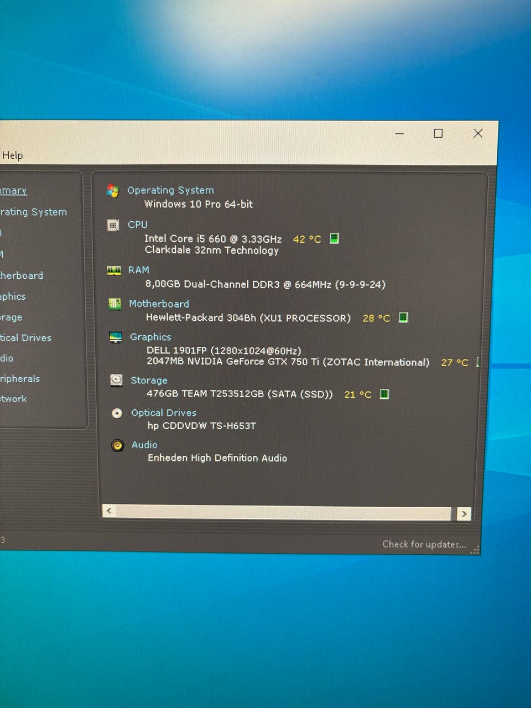
Task: Click the 42 °C CPU temperature
Action: point(307,240)
